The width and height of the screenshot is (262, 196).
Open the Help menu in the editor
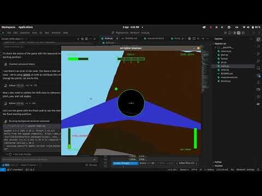(65, 33)
